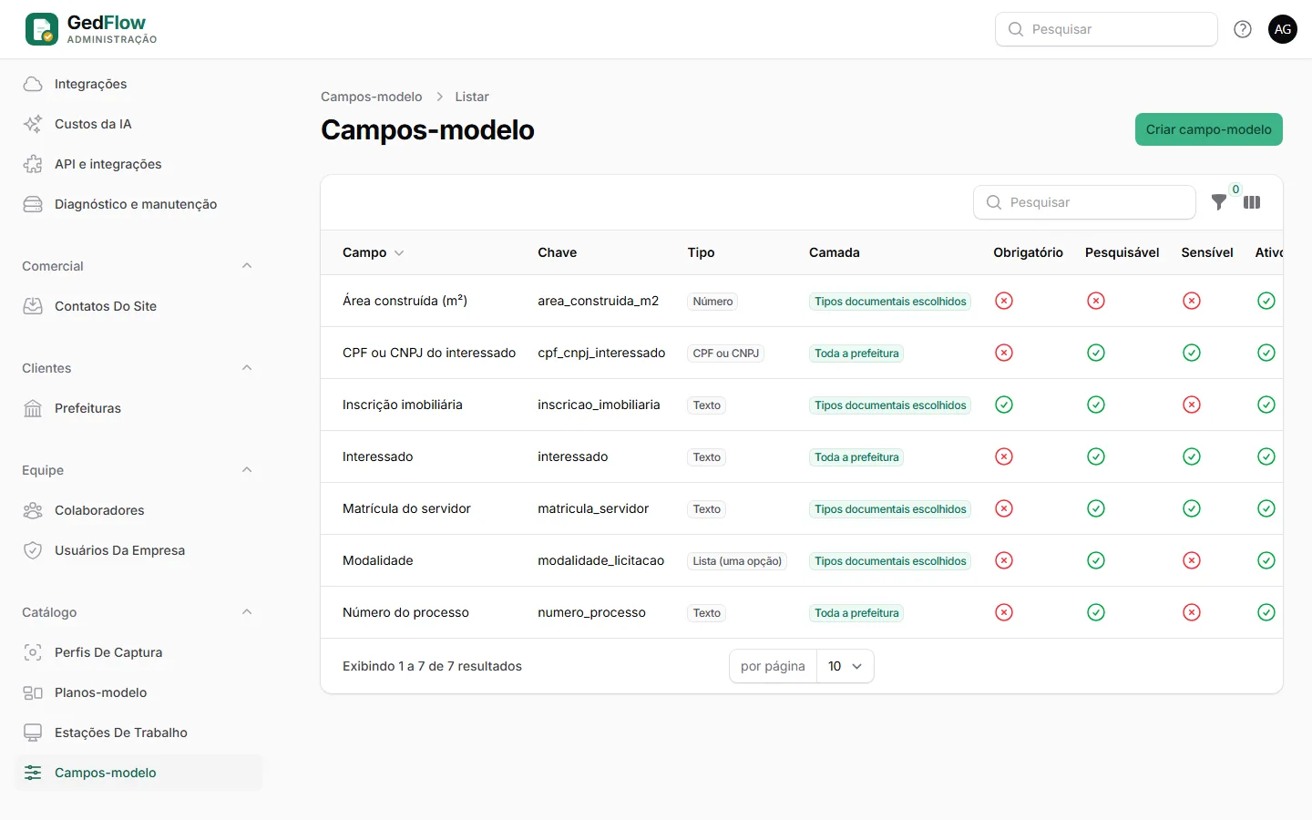
Task: Open Prefeituras in the sidebar
Action: coord(138,408)
